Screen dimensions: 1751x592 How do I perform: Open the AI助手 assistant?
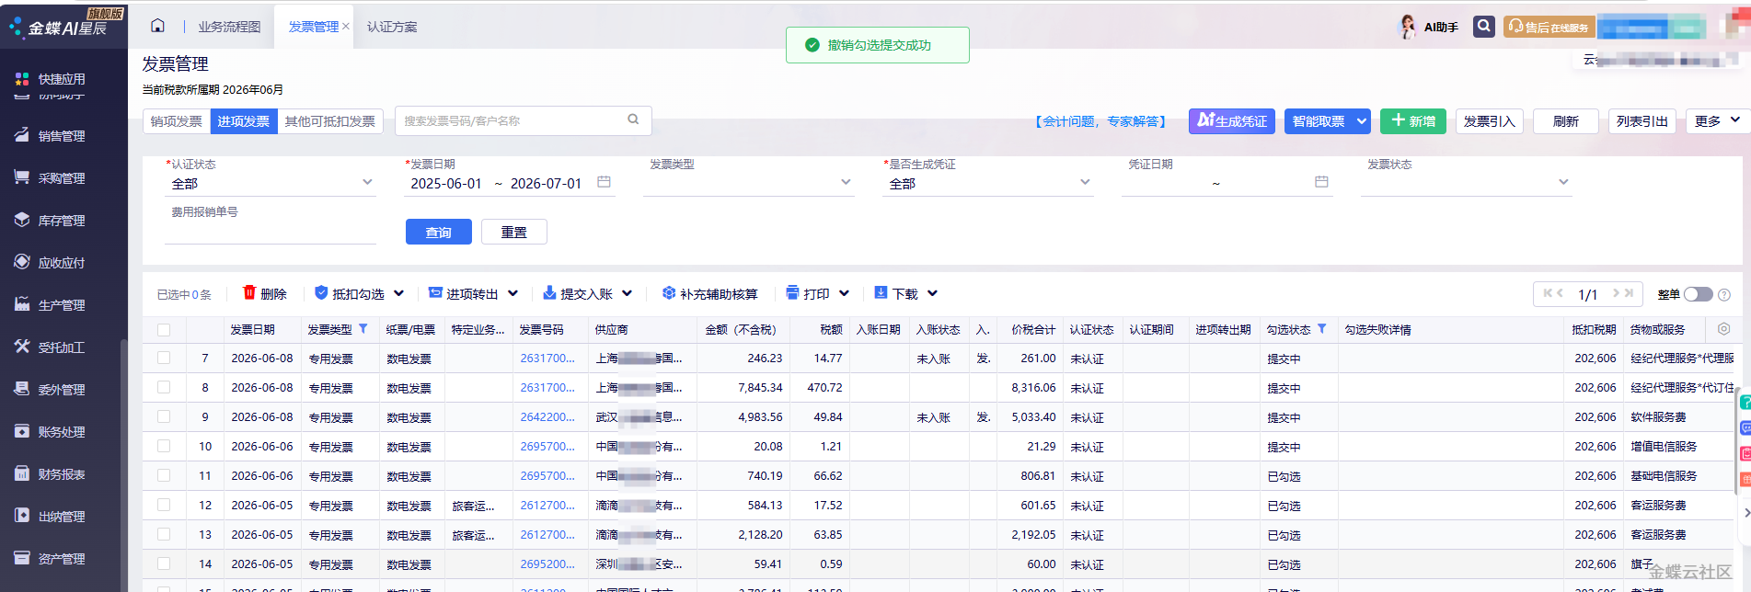[x=1428, y=27]
